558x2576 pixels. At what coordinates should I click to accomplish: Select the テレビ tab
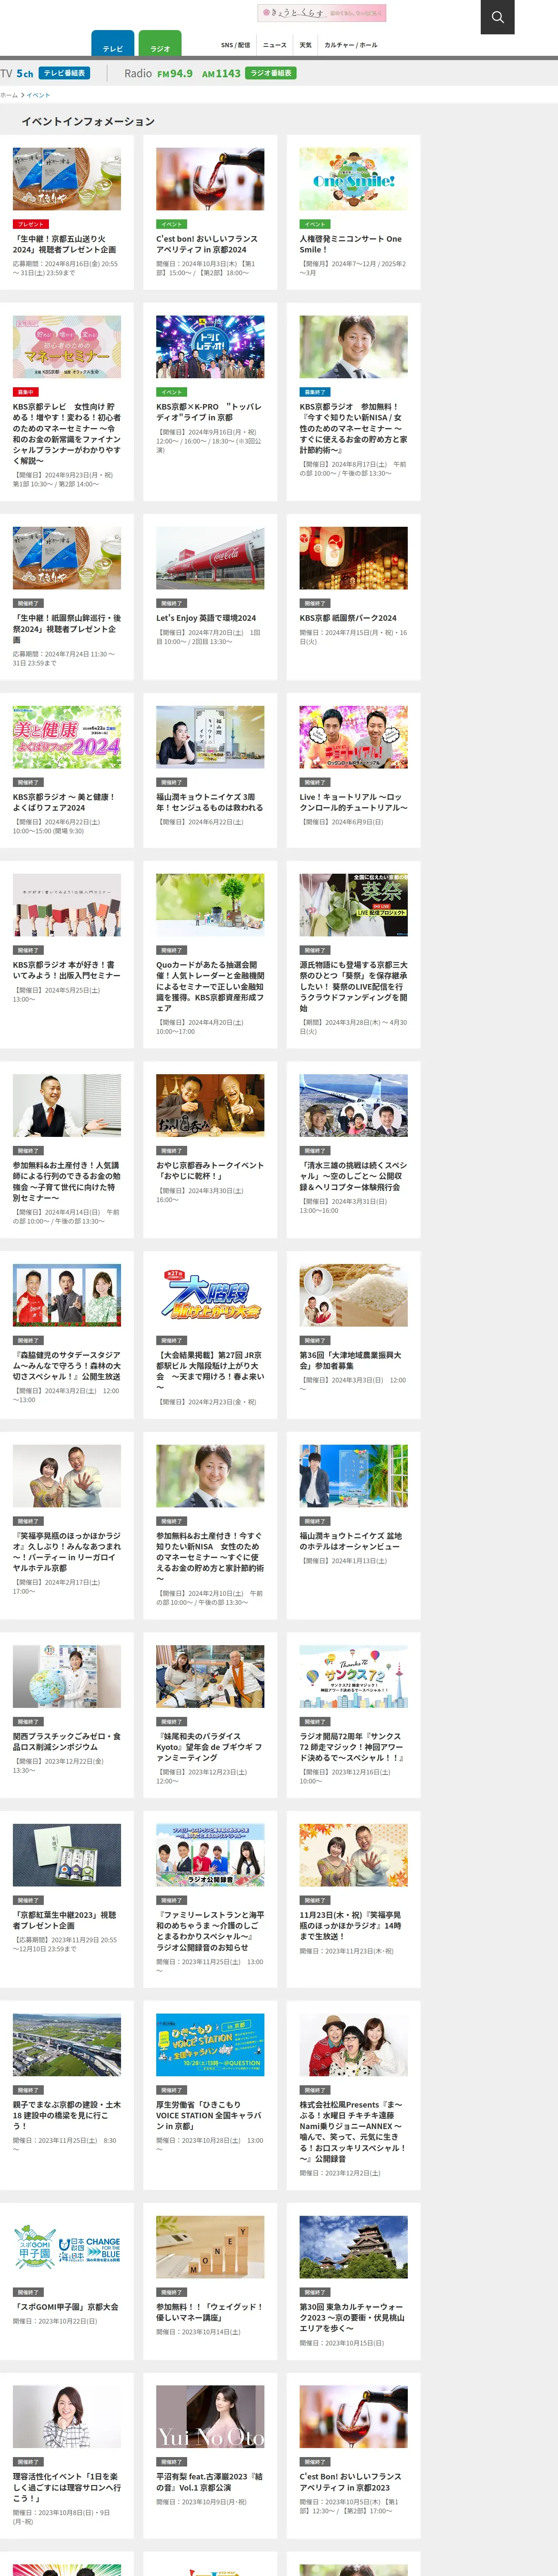click(113, 44)
